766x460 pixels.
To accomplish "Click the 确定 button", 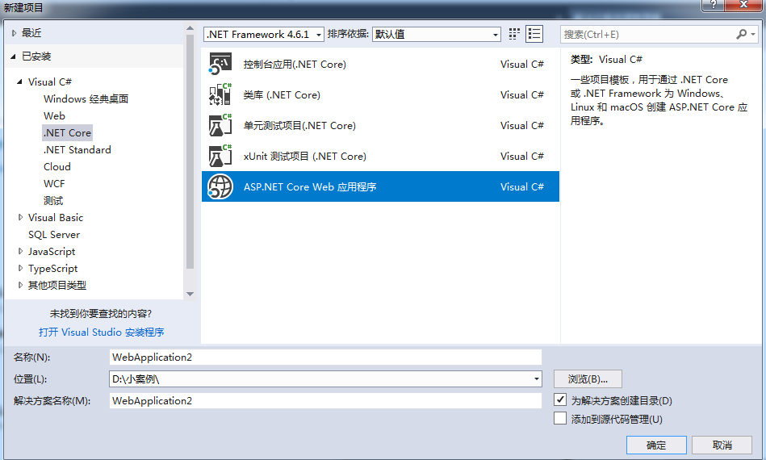I will click(656, 445).
